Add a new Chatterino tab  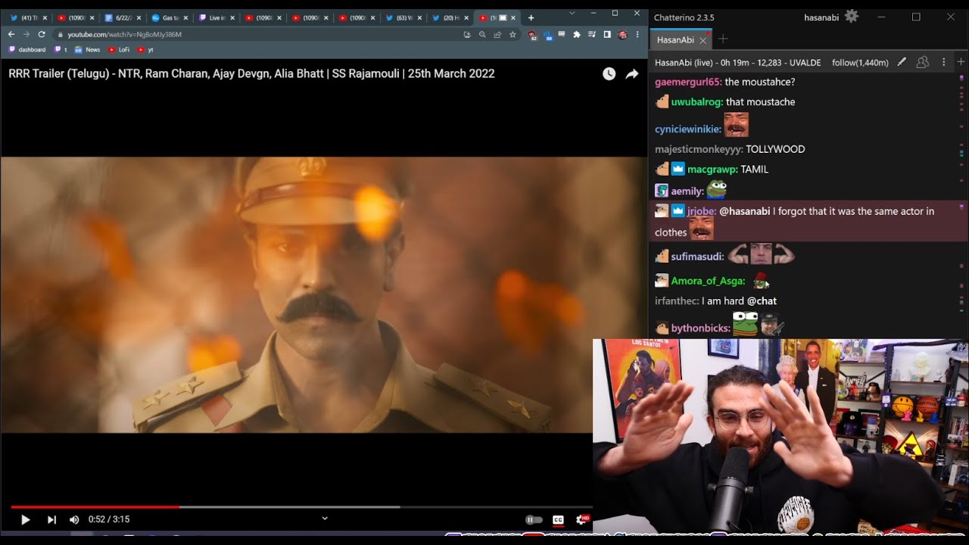(x=723, y=39)
